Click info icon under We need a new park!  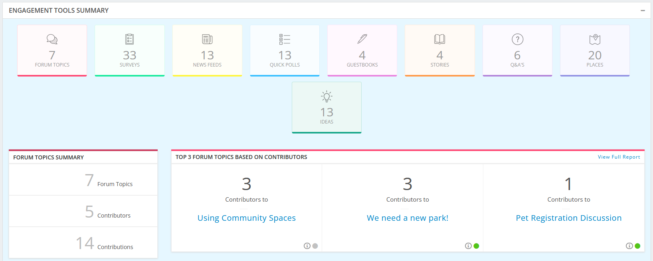click(468, 246)
